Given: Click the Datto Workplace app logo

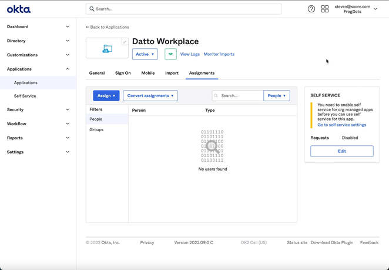Looking at the screenshot, I should pos(107,49).
